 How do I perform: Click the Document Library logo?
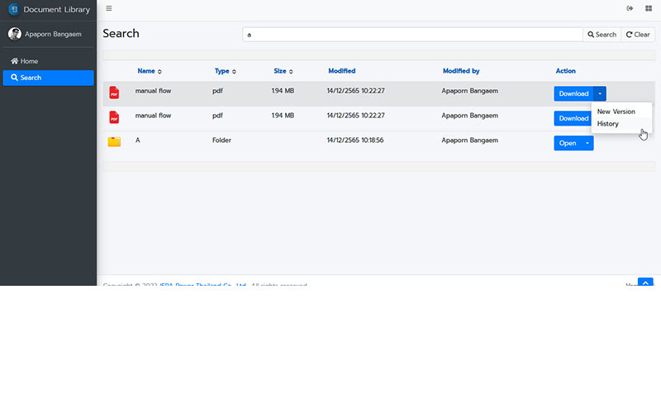tap(14, 9)
